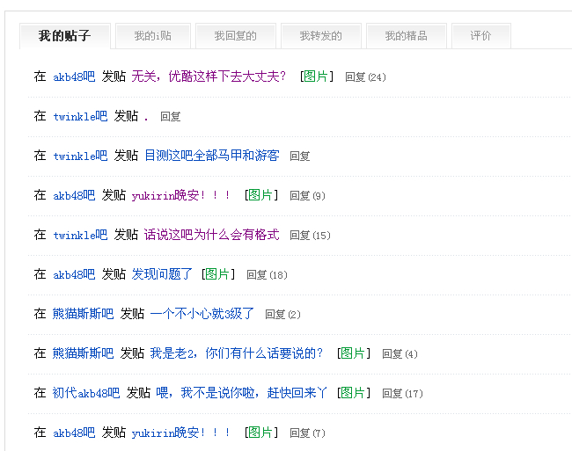The height and width of the screenshot is (451, 572).
Task: Click 回复 next to 目测这吧全部马甲和游客
Action: point(300,156)
